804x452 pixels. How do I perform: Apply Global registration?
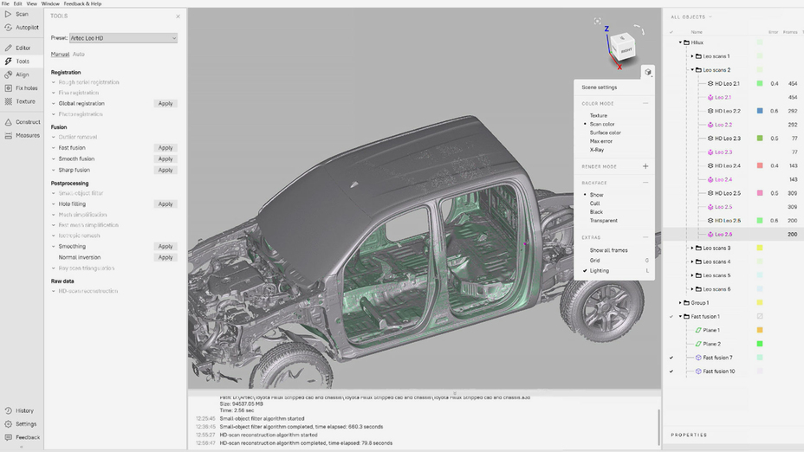click(x=165, y=103)
